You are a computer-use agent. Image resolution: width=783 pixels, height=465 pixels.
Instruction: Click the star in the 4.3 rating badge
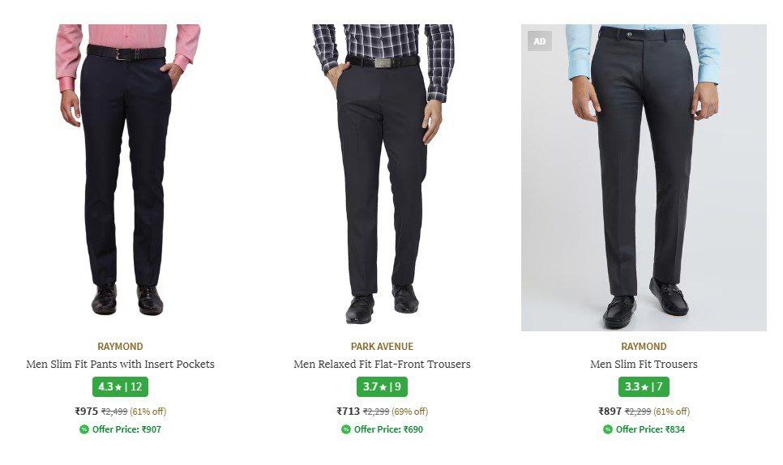(x=118, y=387)
